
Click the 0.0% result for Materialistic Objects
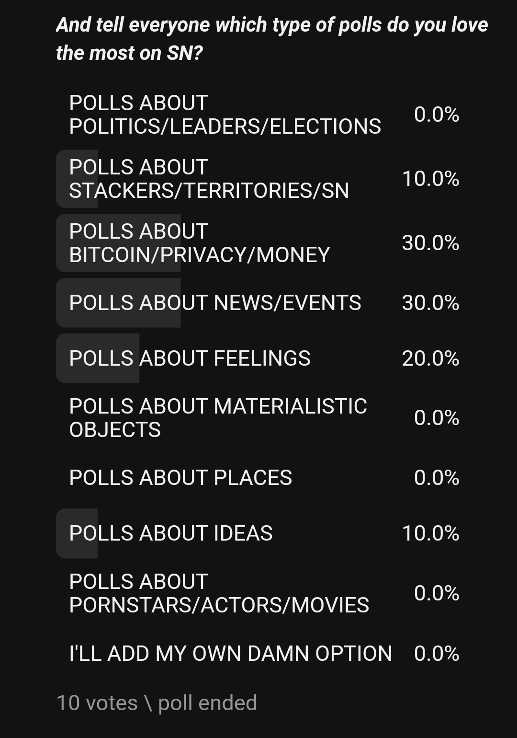[436, 418]
